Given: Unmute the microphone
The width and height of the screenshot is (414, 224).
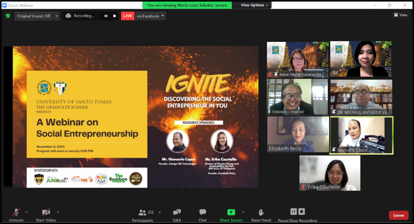Looking at the screenshot, I should pyautogui.click(x=16, y=215).
